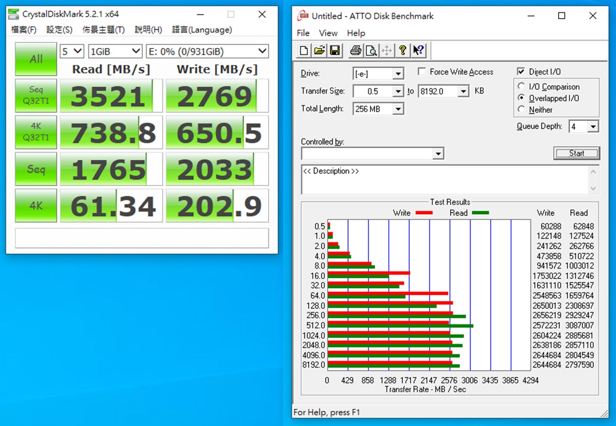
Task: Open the Drive [-e-] dropdown in ATTO
Action: (x=398, y=73)
